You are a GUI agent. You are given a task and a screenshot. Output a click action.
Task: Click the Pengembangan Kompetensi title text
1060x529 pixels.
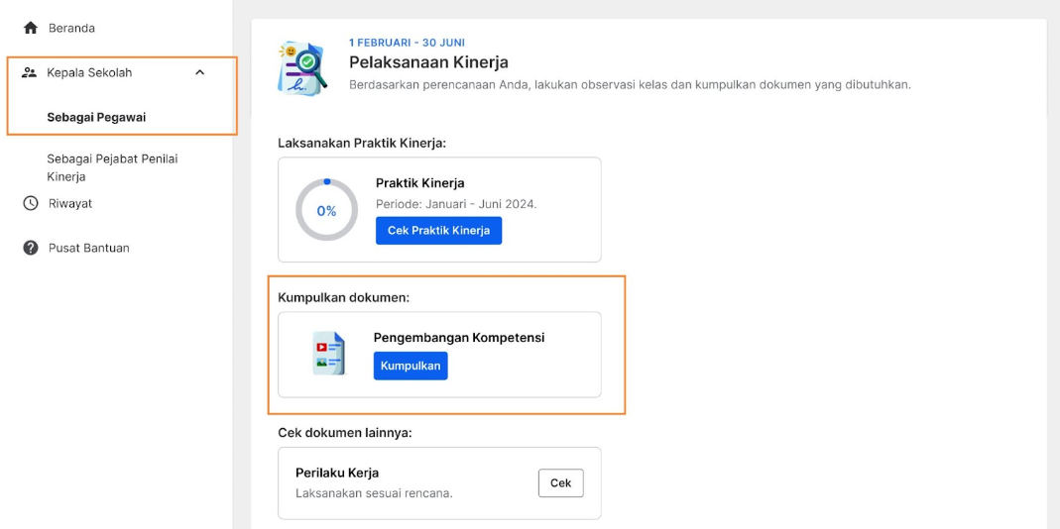459,338
